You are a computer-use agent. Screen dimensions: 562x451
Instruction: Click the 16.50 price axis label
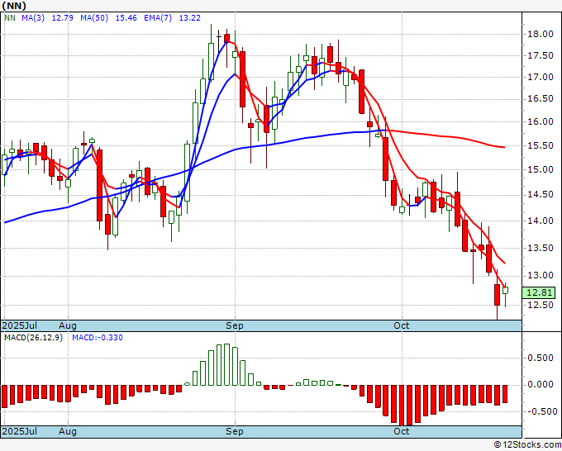541,99
